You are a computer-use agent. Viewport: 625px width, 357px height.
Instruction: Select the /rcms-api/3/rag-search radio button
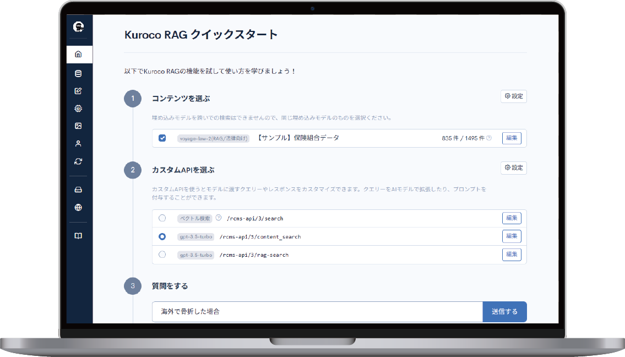point(162,255)
